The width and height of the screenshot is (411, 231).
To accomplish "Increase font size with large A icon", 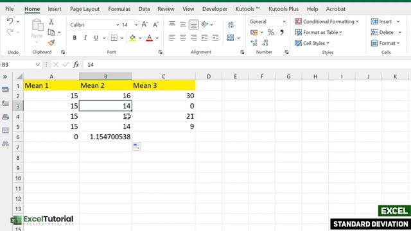I will (x=144, y=24).
